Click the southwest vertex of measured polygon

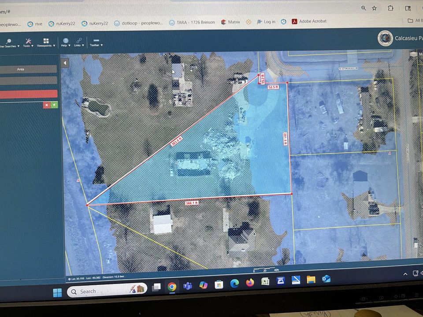[x=87, y=205]
